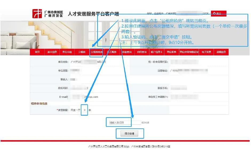Open the 首页 menu tab
The height and width of the screenshot is (154, 251).
37,52
